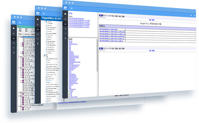Click the PageOffice JS API header in the middle window
This screenshot has width=199, height=123.
[x=52, y=18]
